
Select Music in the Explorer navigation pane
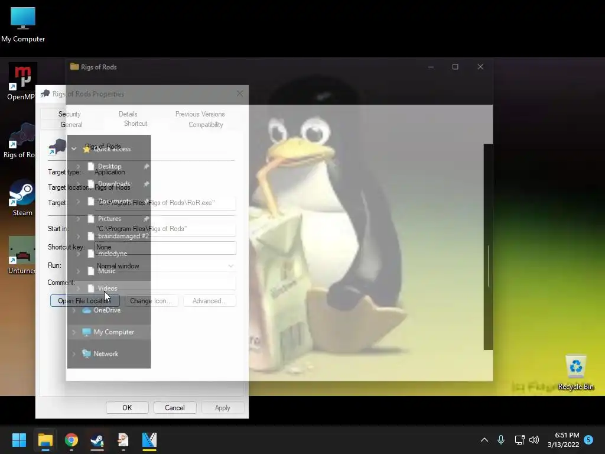pos(106,271)
